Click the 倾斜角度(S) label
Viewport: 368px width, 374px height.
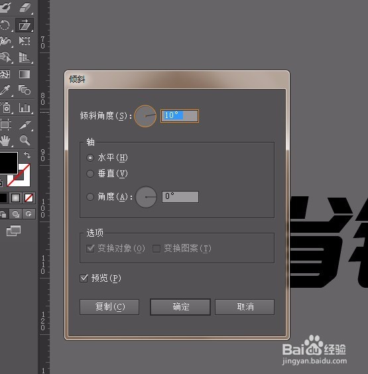click(x=106, y=116)
